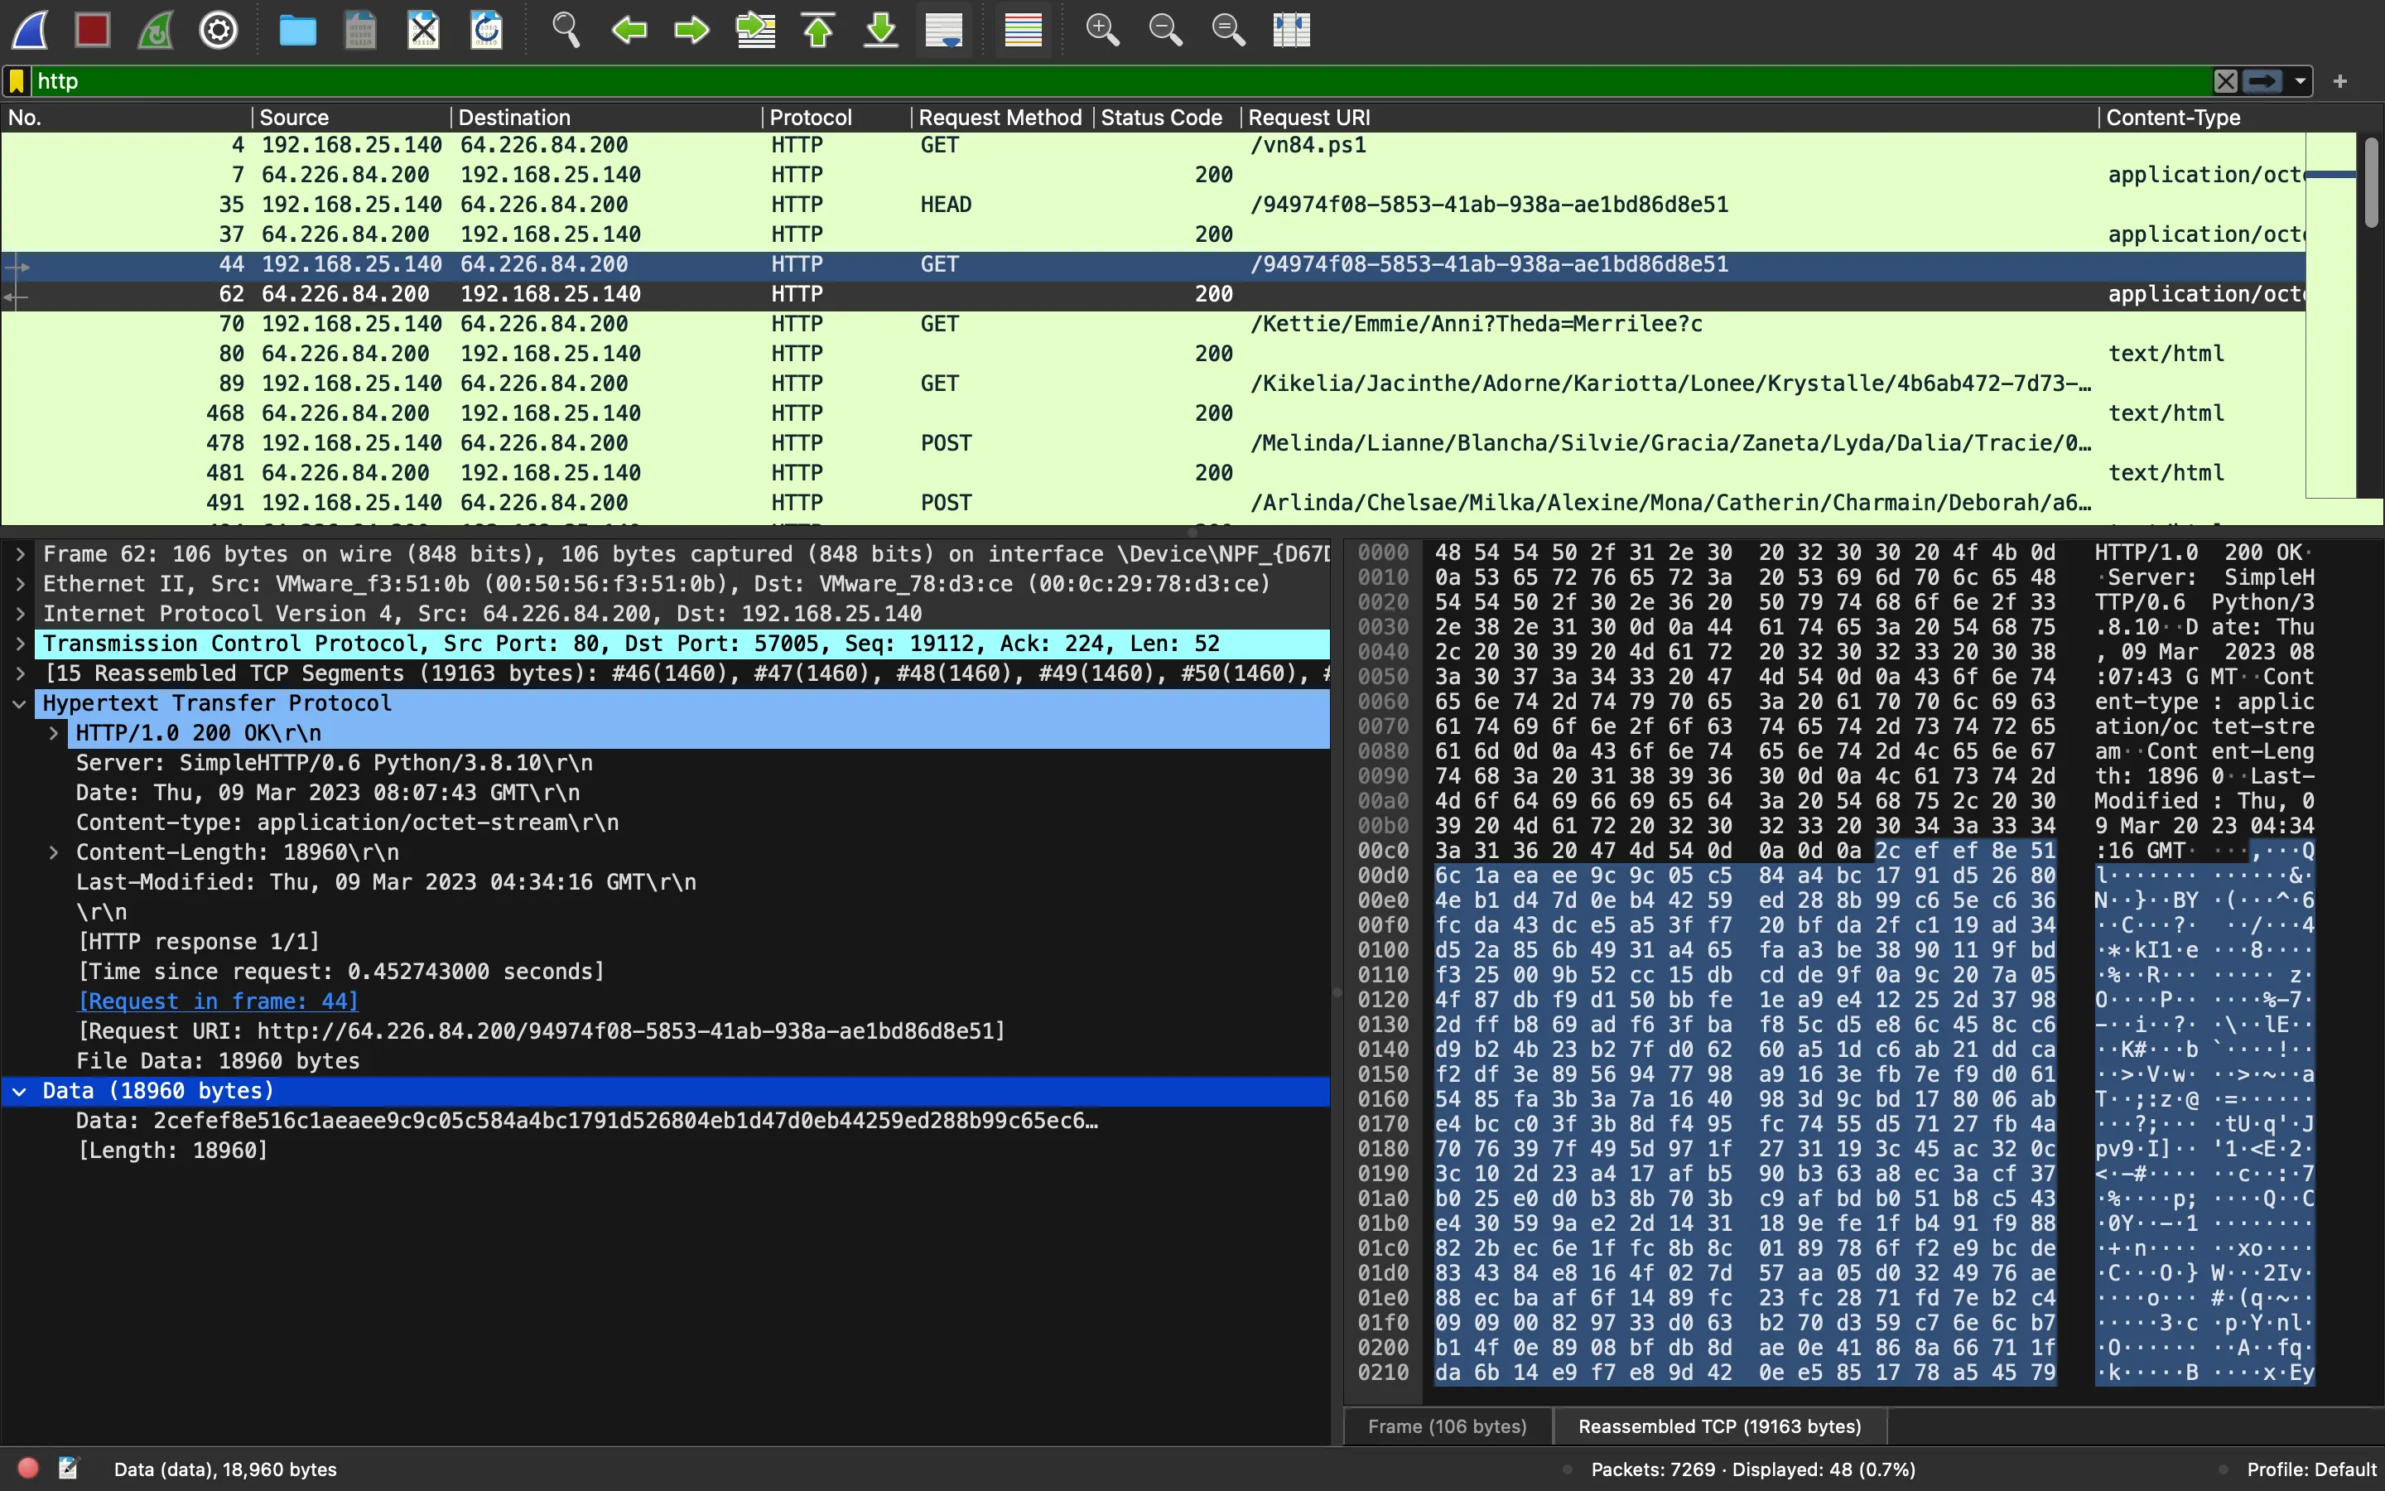Go to a specified packet
The width and height of the screenshot is (2385, 1491).
(x=755, y=30)
